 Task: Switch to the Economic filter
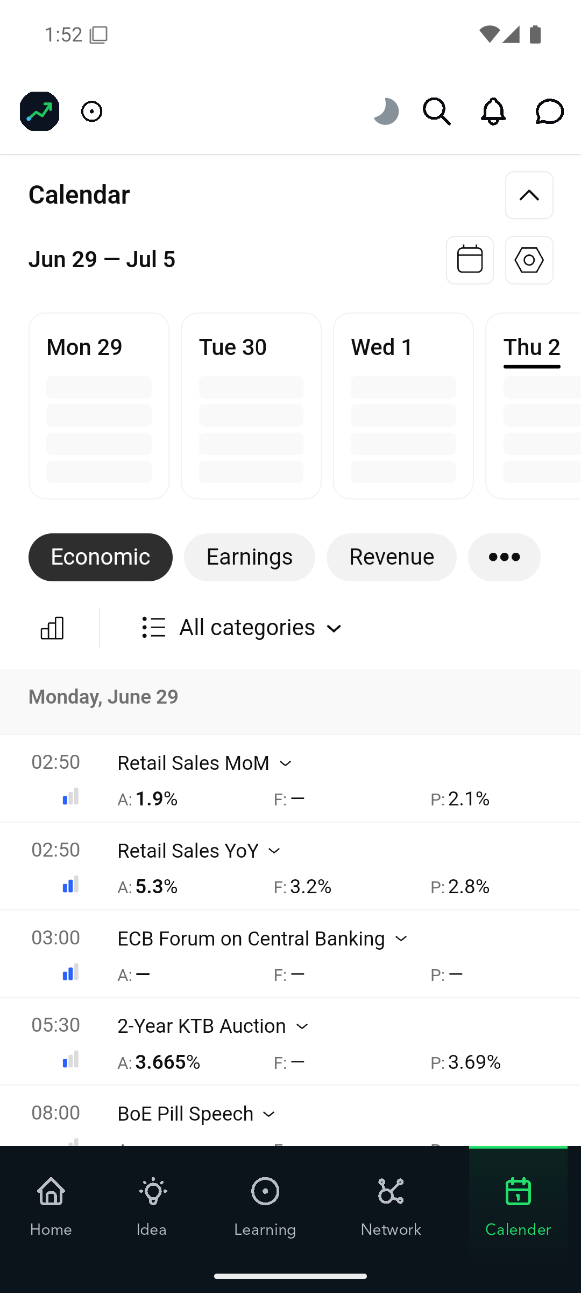coord(101,557)
